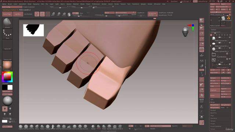This screenshot has width=235, height=132.
Task: Activate the Rotate transform icon
Action: [x=64, y=14]
